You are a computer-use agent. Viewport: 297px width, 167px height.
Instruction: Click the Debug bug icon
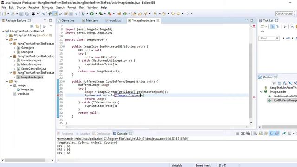[83, 13]
